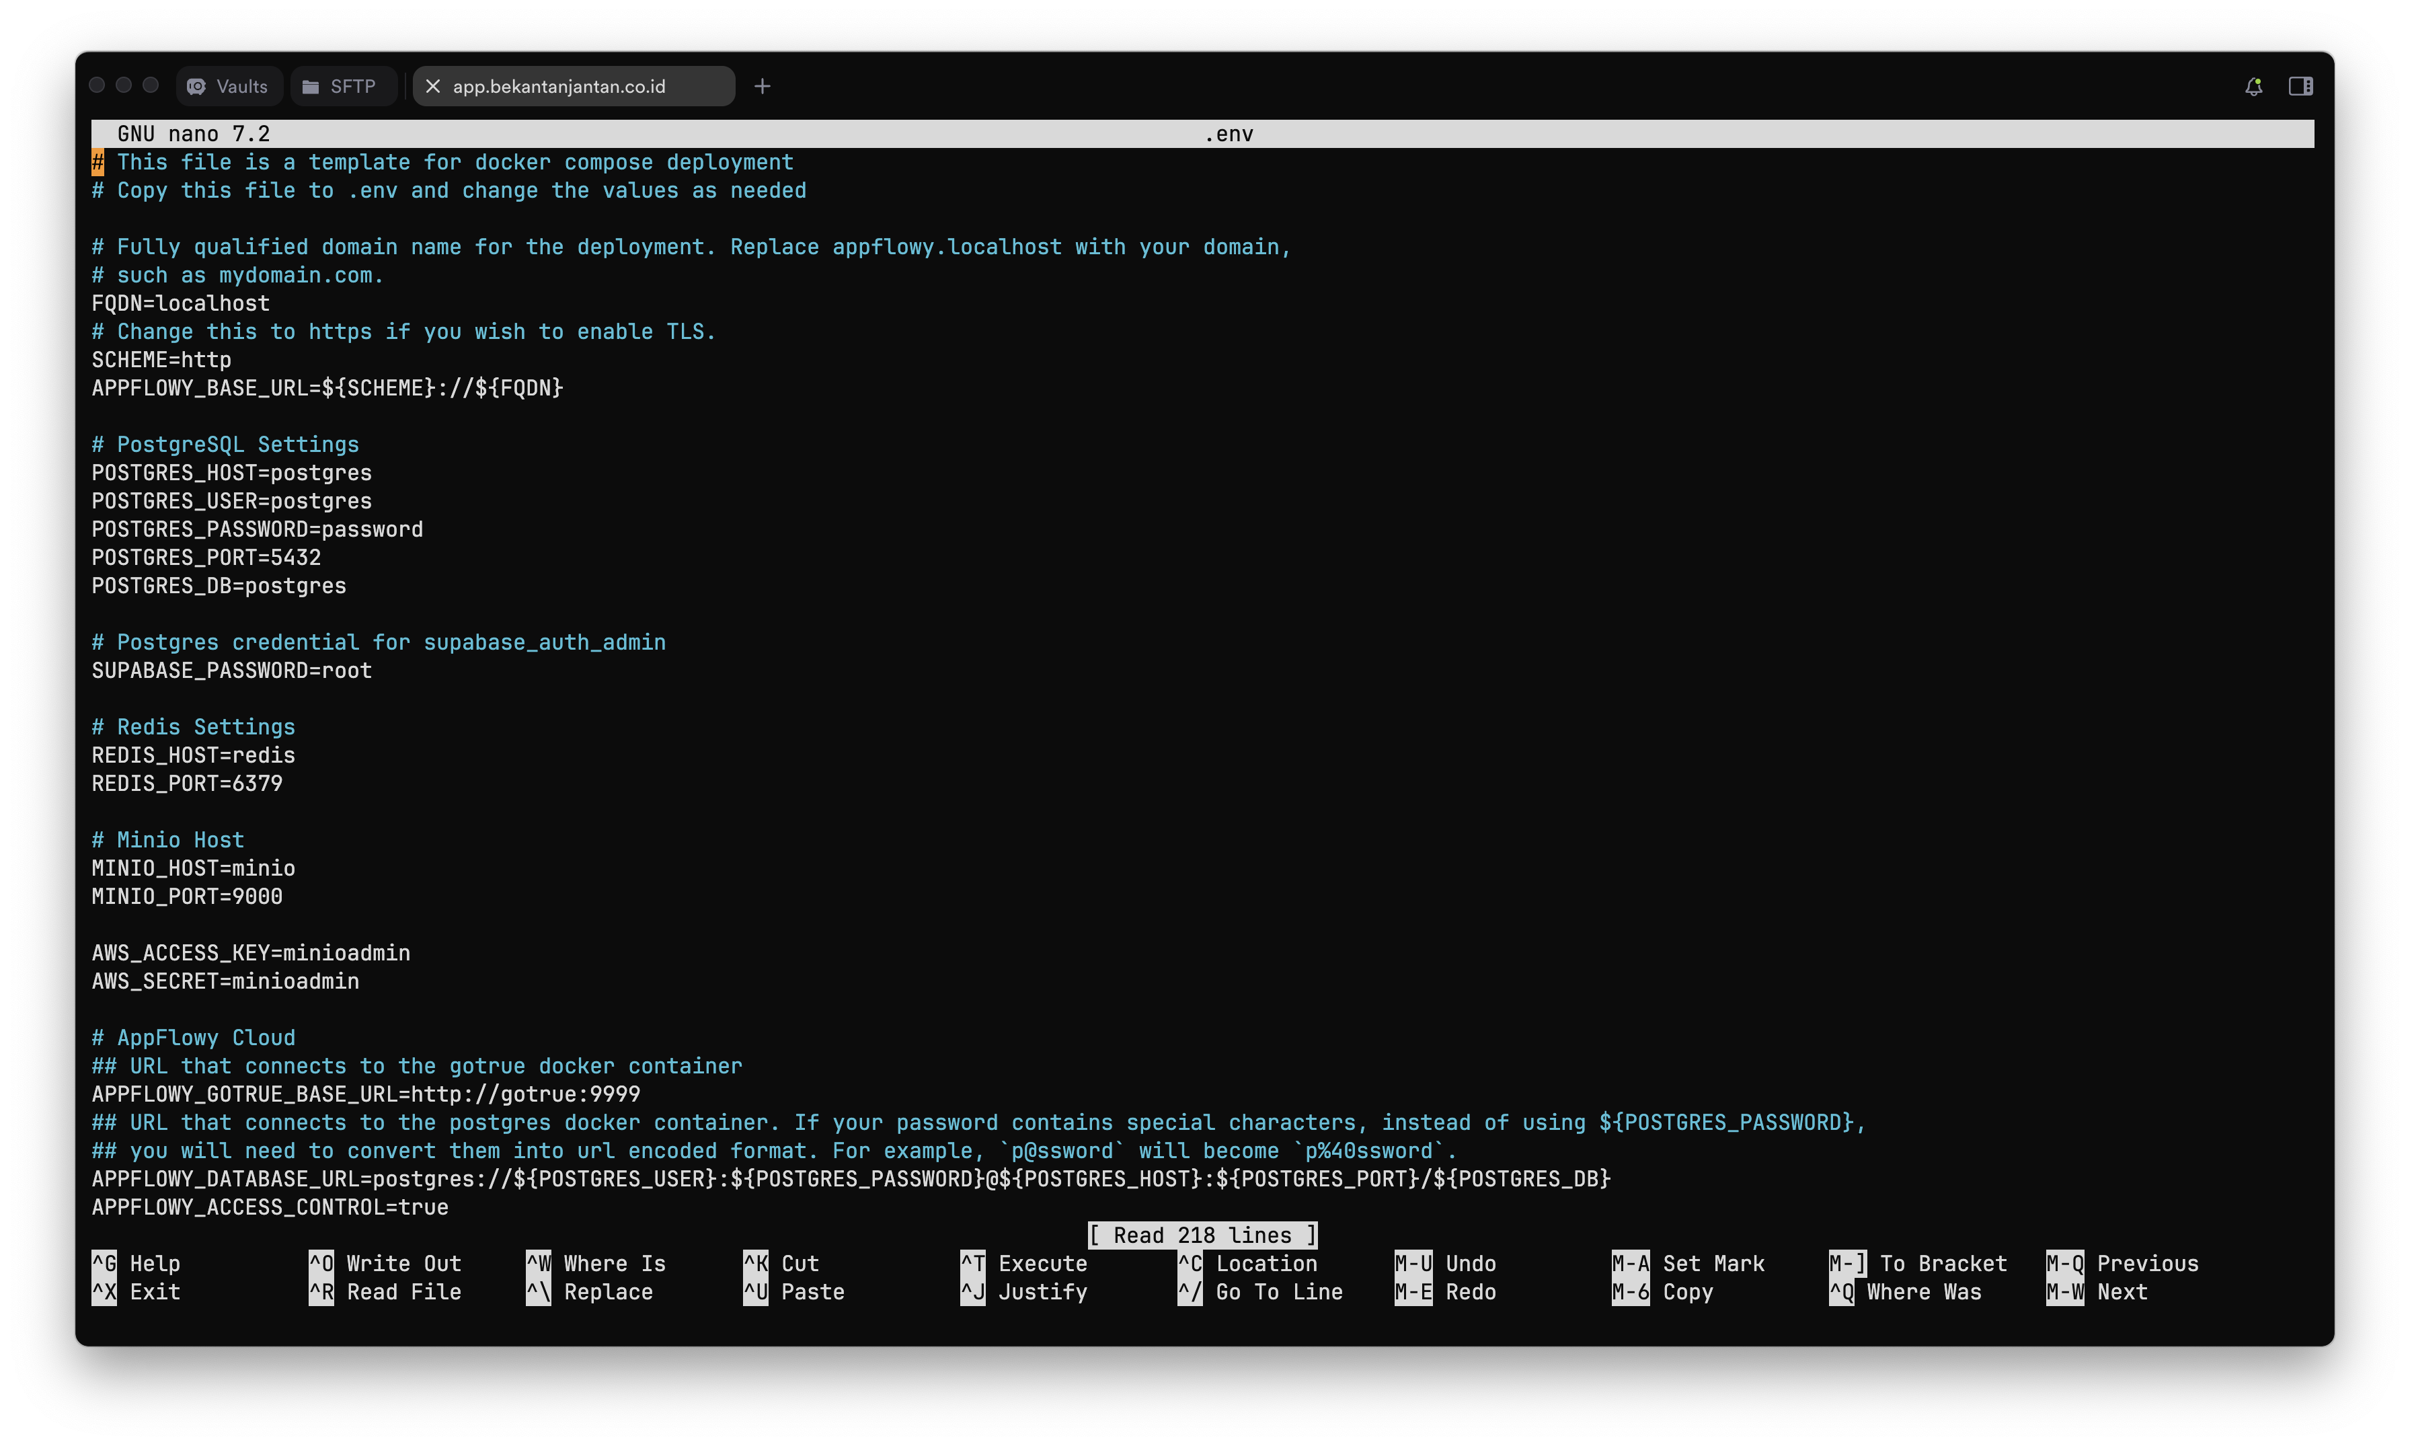The height and width of the screenshot is (1446, 2410).
Task: Click the '# such as mydomain.com.' comment
Action: 239,275
